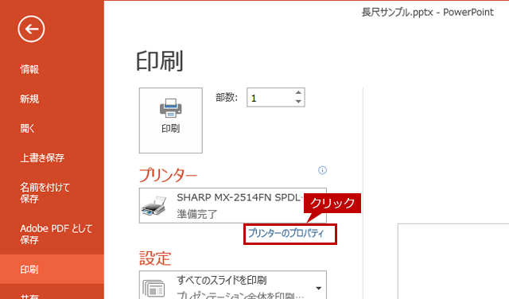The image size is (509, 299).
Task: Open the 情報 menu item
Action: point(29,69)
